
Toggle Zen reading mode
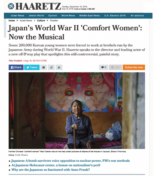click(x=115, y=67)
